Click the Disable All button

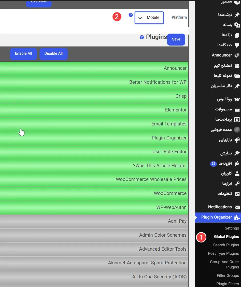pyautogui.click(x=53, y=54)
